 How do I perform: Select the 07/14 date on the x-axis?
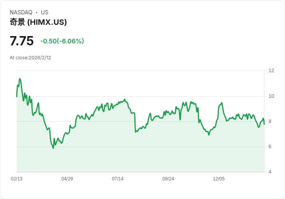point(118,179)
